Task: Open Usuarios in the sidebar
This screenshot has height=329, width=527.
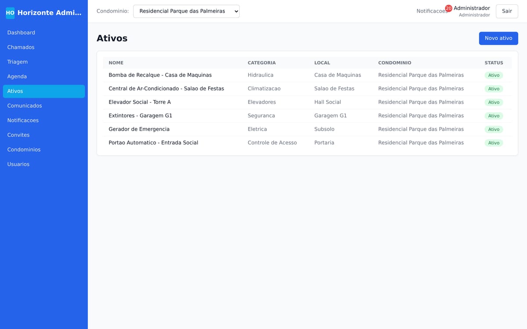Action: [x=44, y=164]
